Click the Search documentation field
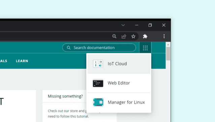Screen dimensions: 215x122 click(99, 48)
